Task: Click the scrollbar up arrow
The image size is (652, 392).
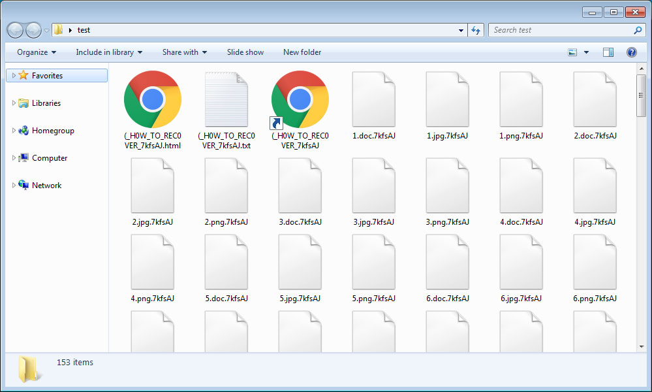Action: [641, 68]
